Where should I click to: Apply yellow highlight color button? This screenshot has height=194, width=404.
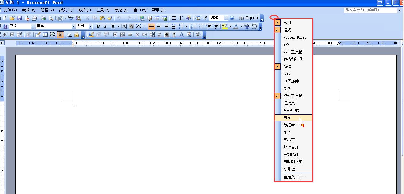[225, 26]
